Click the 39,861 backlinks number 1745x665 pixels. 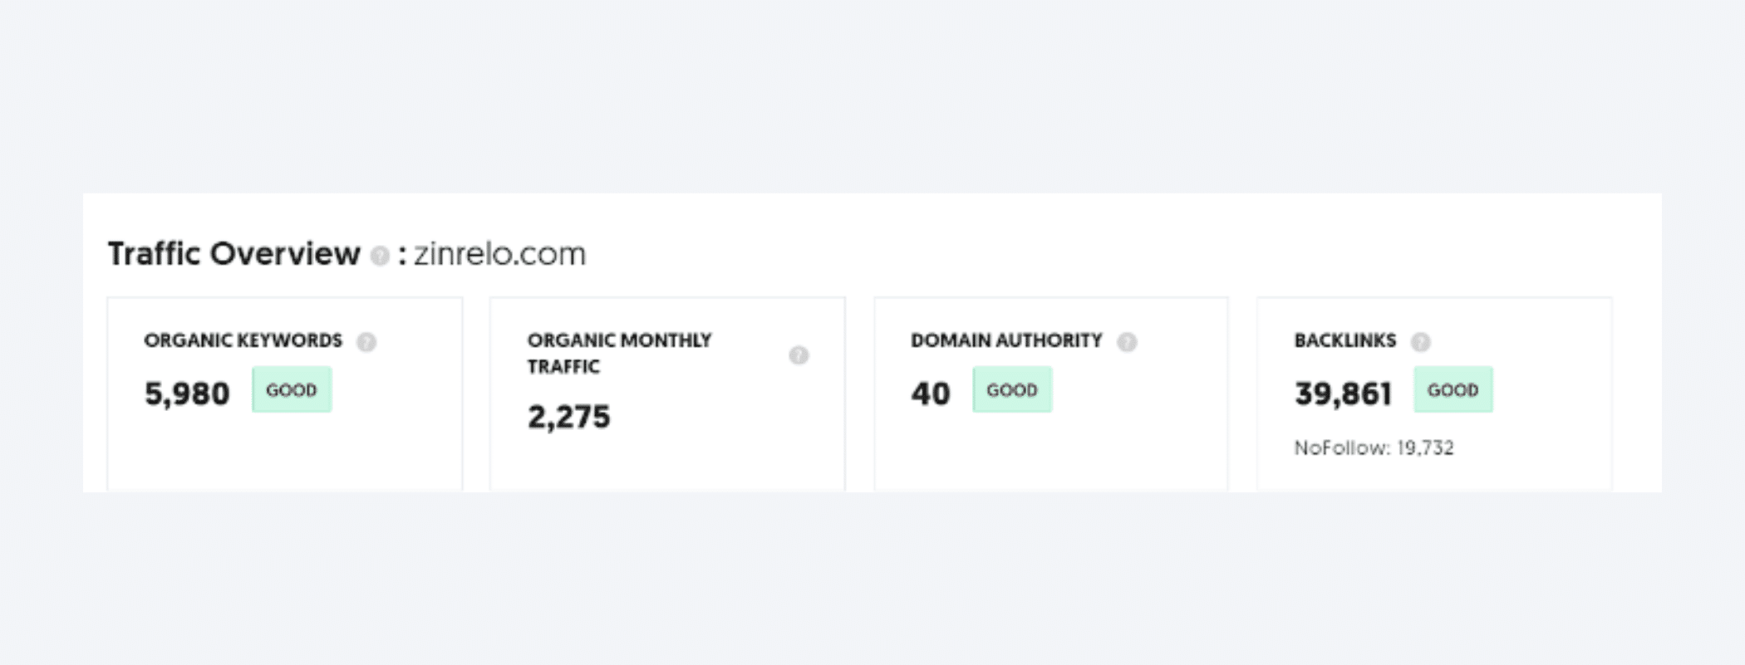[1343, 394]
